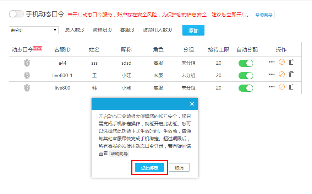Image resolution: width=312 pixels, height=194 pixels.
Task: Click the name 韩 cell
Action: [94, 88]
